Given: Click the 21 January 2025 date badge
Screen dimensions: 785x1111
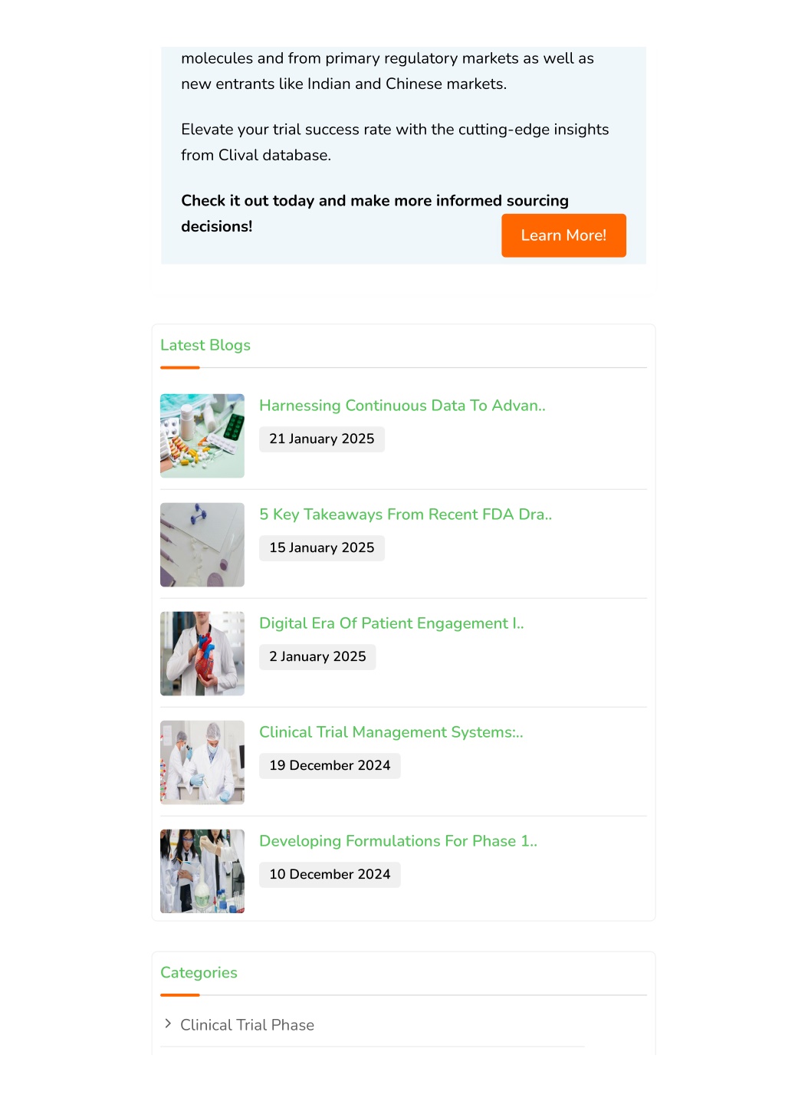Looking at the screenshot, I should pos(322,439).
